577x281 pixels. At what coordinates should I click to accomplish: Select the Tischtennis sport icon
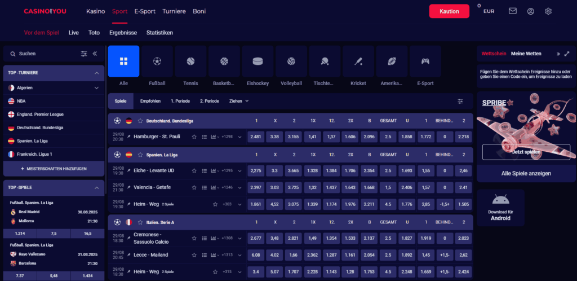[325, 61]
